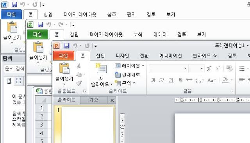Viewport: 250px width, 143px height.
Task: Open the green 파일 tab in Excel
Action: pos(37,34)
